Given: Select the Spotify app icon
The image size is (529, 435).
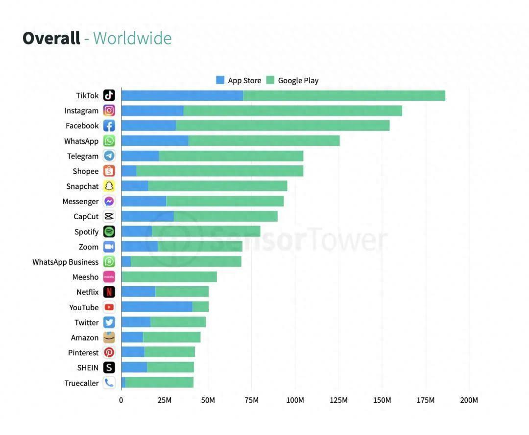Looking at the screenshot, I should tap(109, 231).
